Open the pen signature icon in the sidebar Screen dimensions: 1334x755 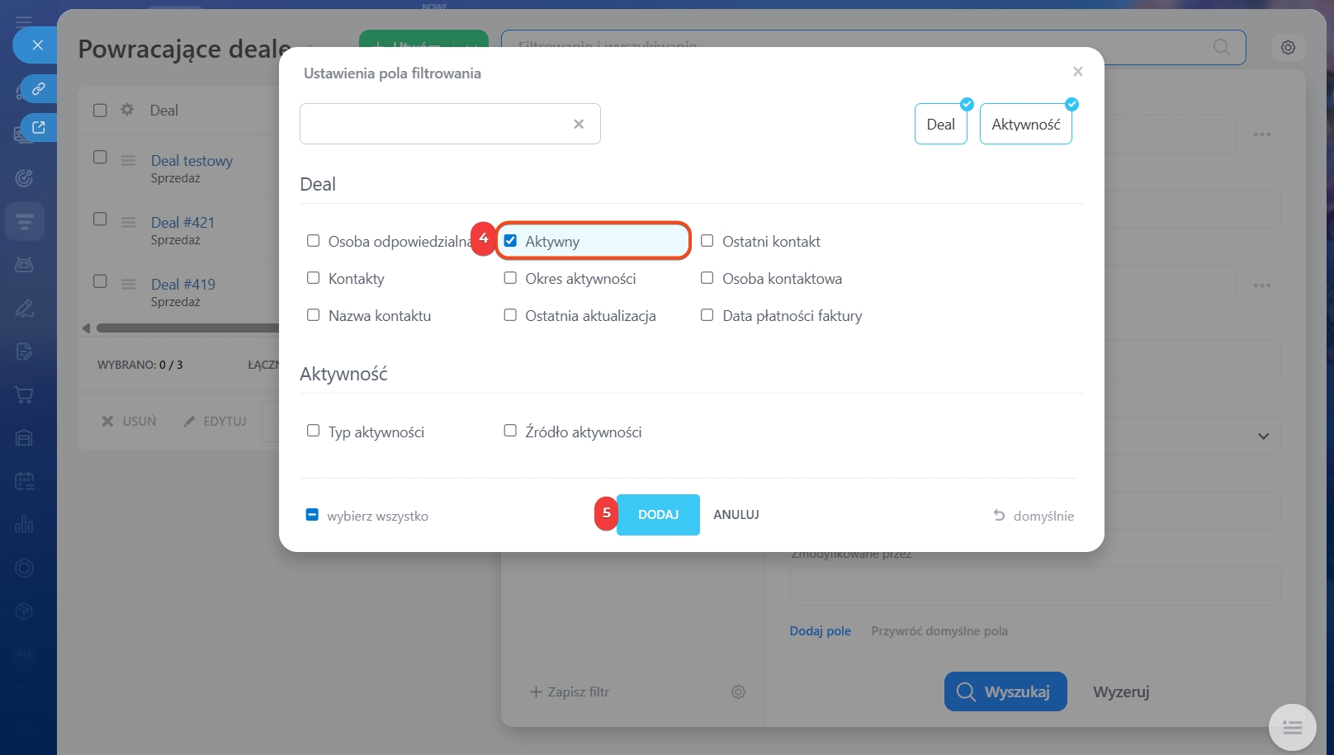coord(25,309)
